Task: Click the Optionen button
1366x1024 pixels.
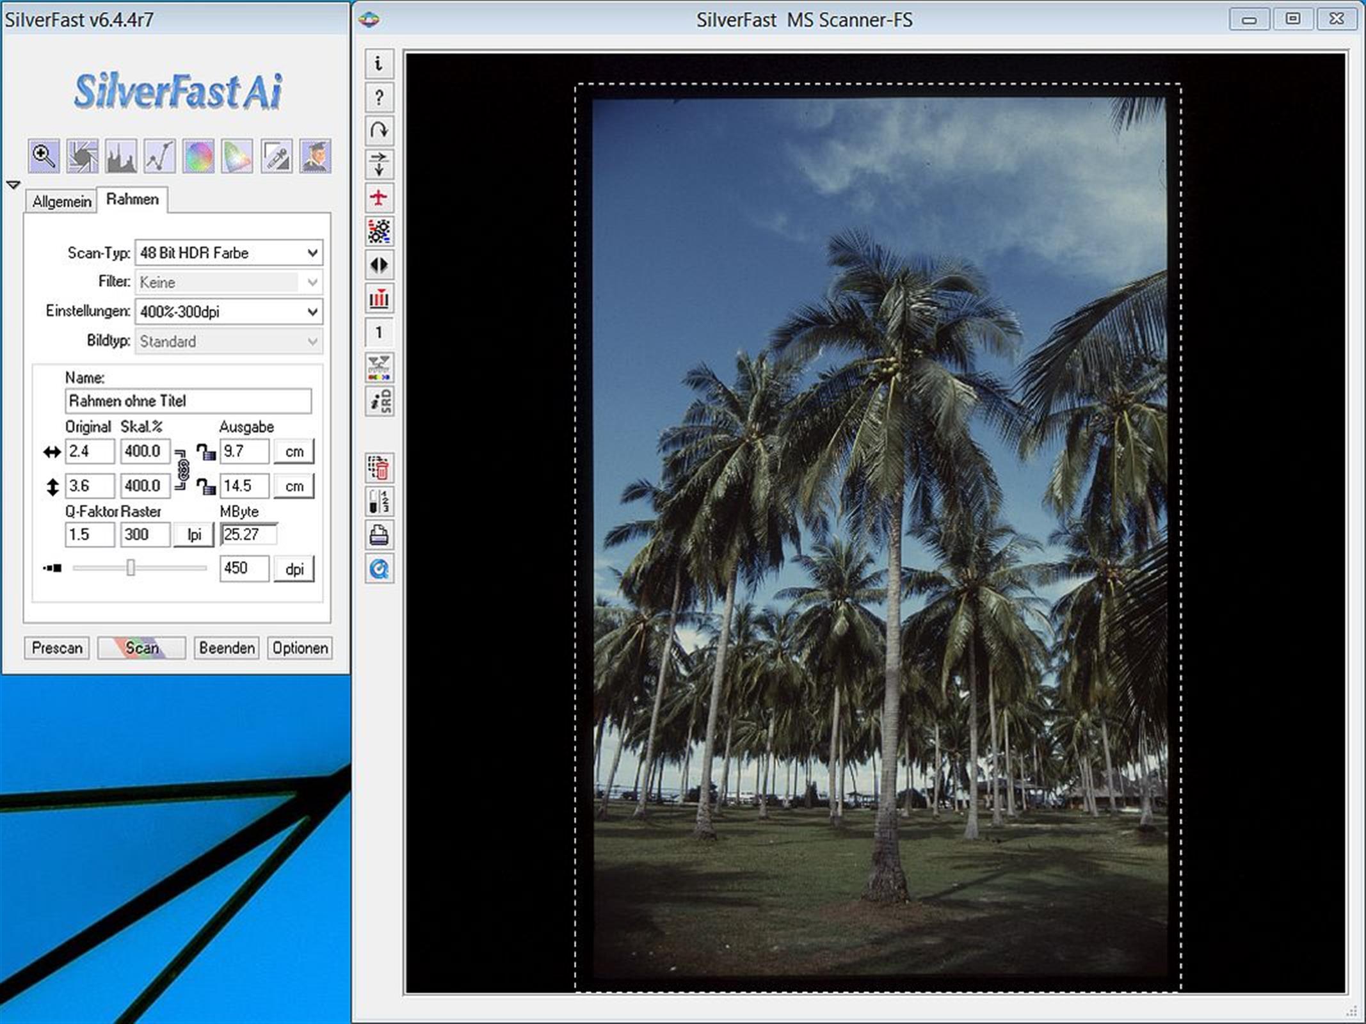Action: point(300,648)
